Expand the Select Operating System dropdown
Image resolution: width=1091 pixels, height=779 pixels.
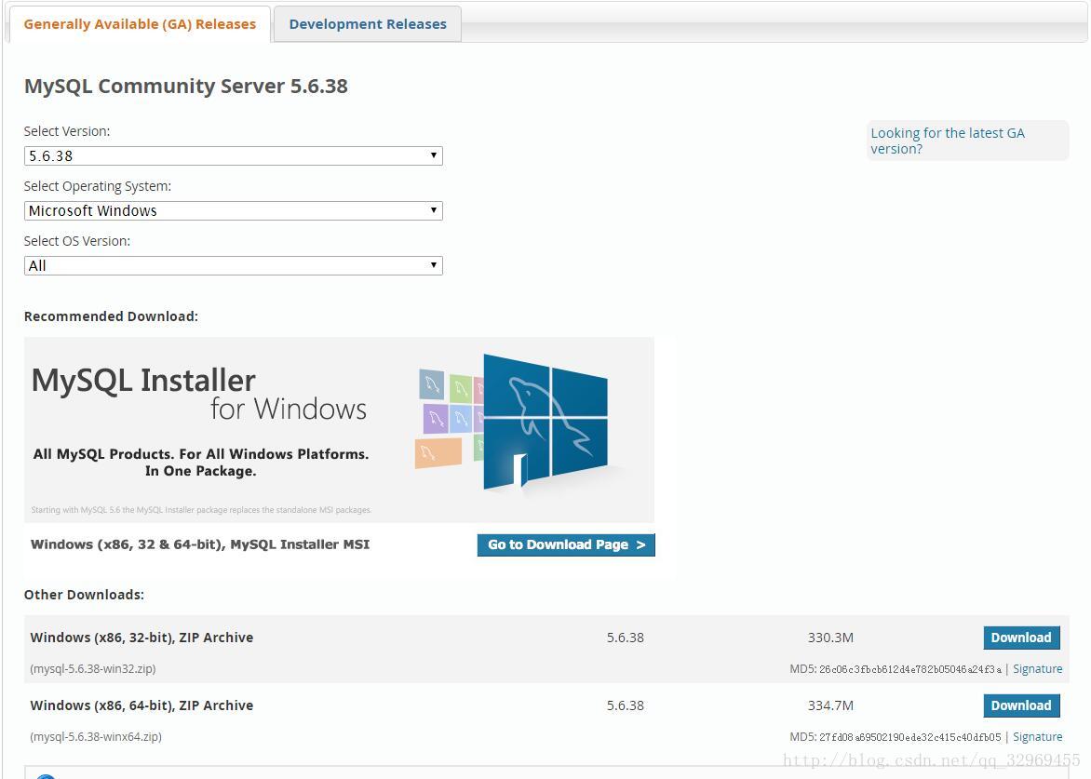click(233, 210)
